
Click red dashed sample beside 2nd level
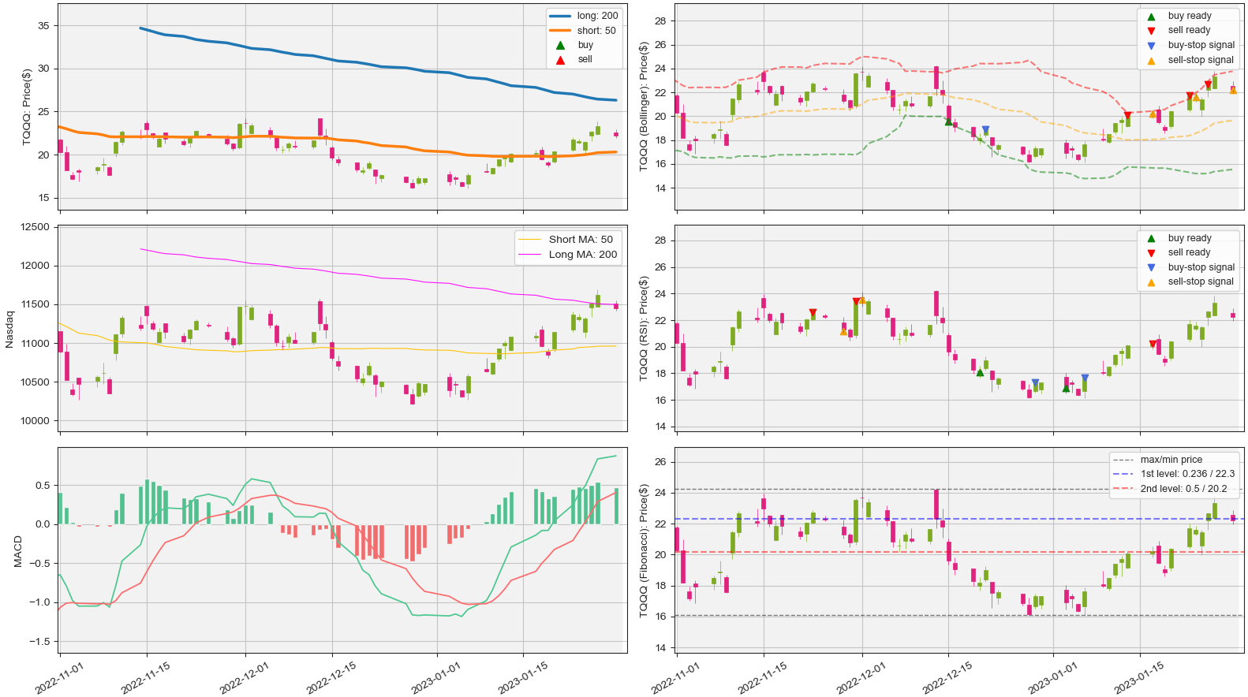pos(1123,489)
